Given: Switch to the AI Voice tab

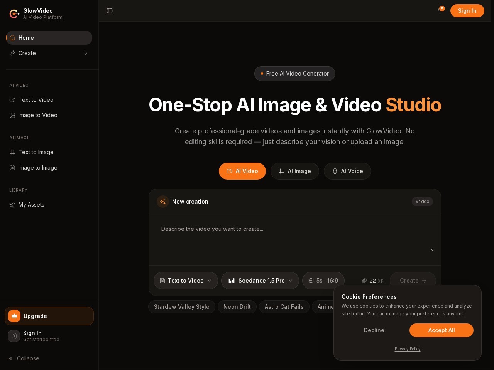Looking at the screenshot, I should tap(347, 171).
